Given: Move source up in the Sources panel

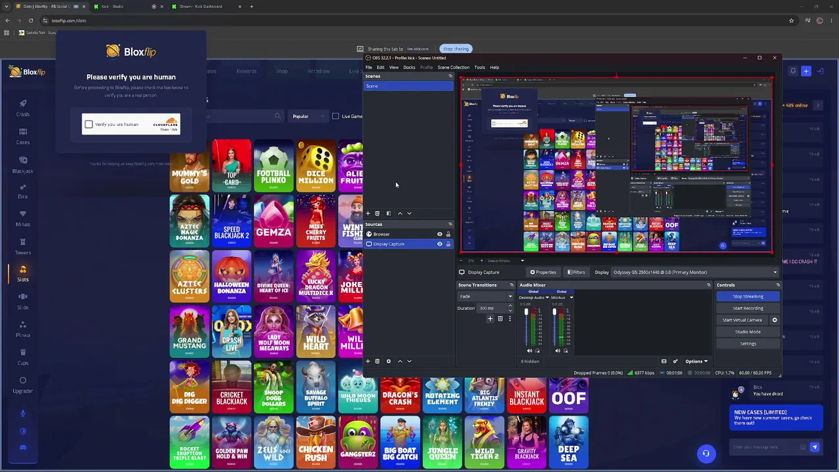Looking at the screenshot, I should [400, 361].
